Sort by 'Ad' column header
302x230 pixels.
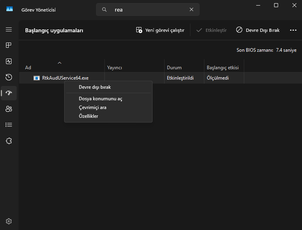coord(62,66)
